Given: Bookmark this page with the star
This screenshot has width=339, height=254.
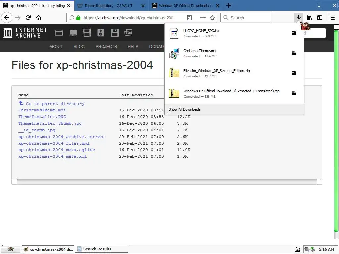Looking at the screenshot, I should [x=212, y=18].
